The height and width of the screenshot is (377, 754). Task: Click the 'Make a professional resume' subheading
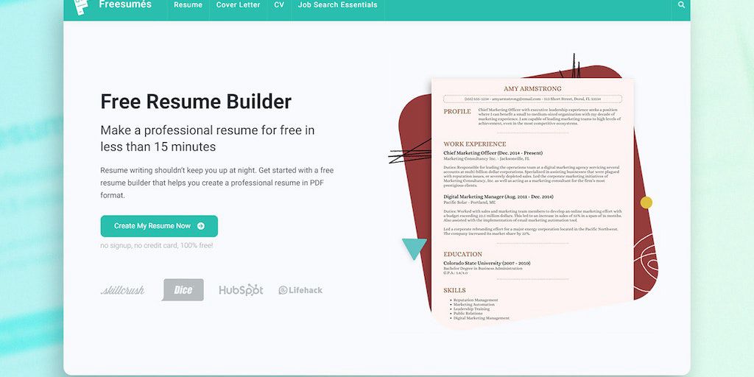click(x=208, y=138)
